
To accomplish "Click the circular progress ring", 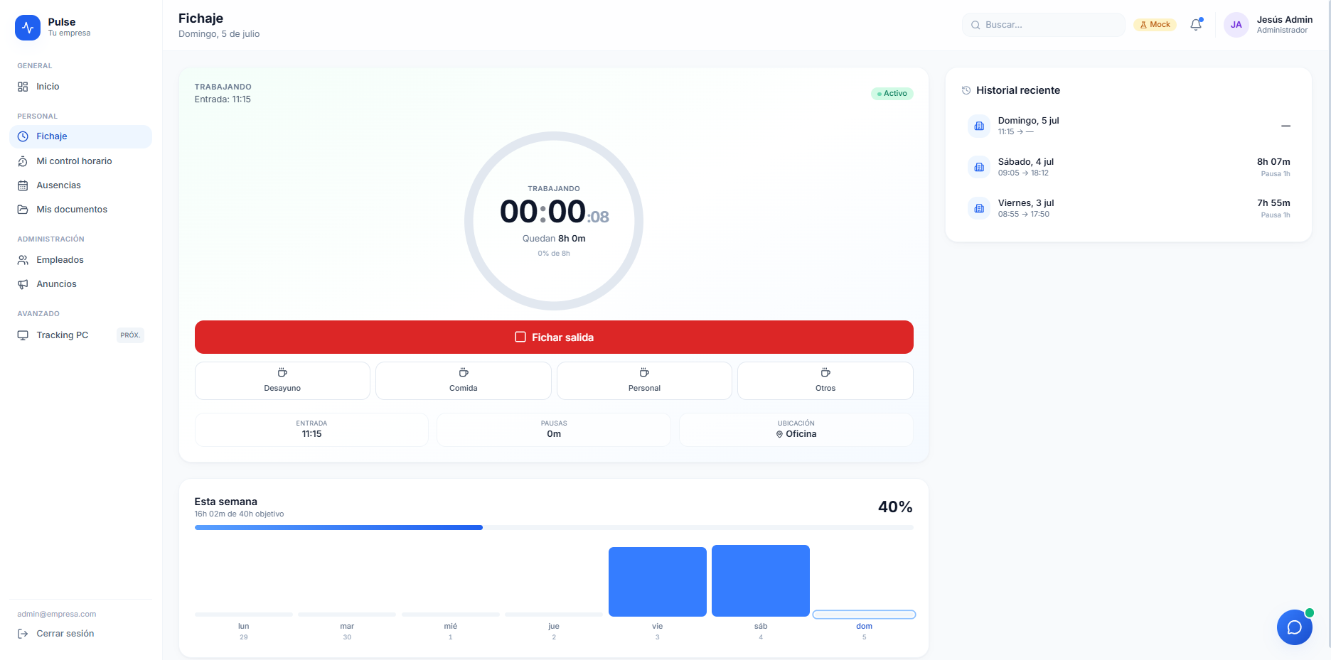I will (x=554, y=221).
